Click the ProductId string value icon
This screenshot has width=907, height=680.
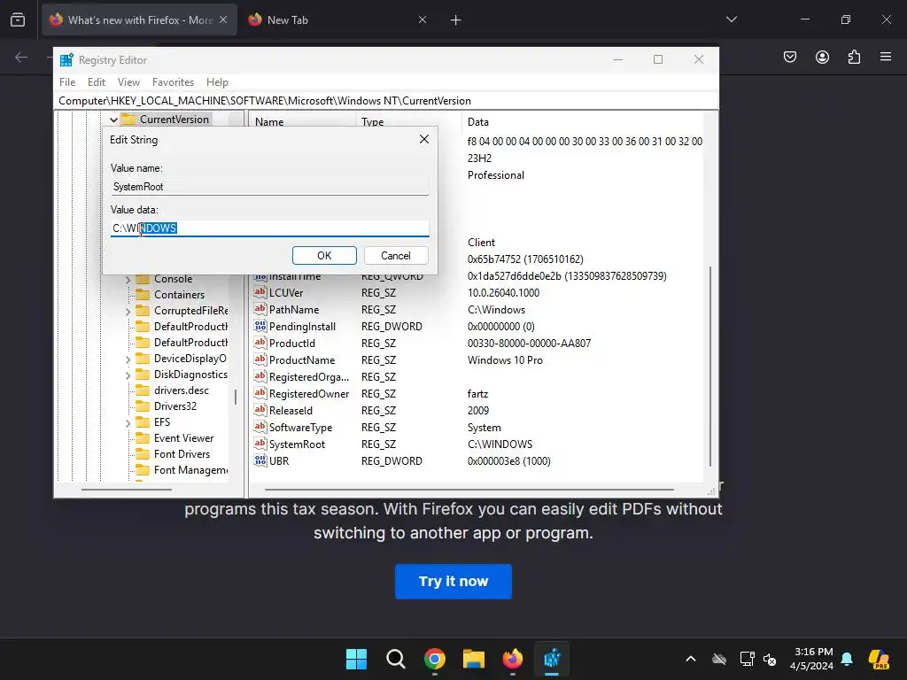click(260, 343)
